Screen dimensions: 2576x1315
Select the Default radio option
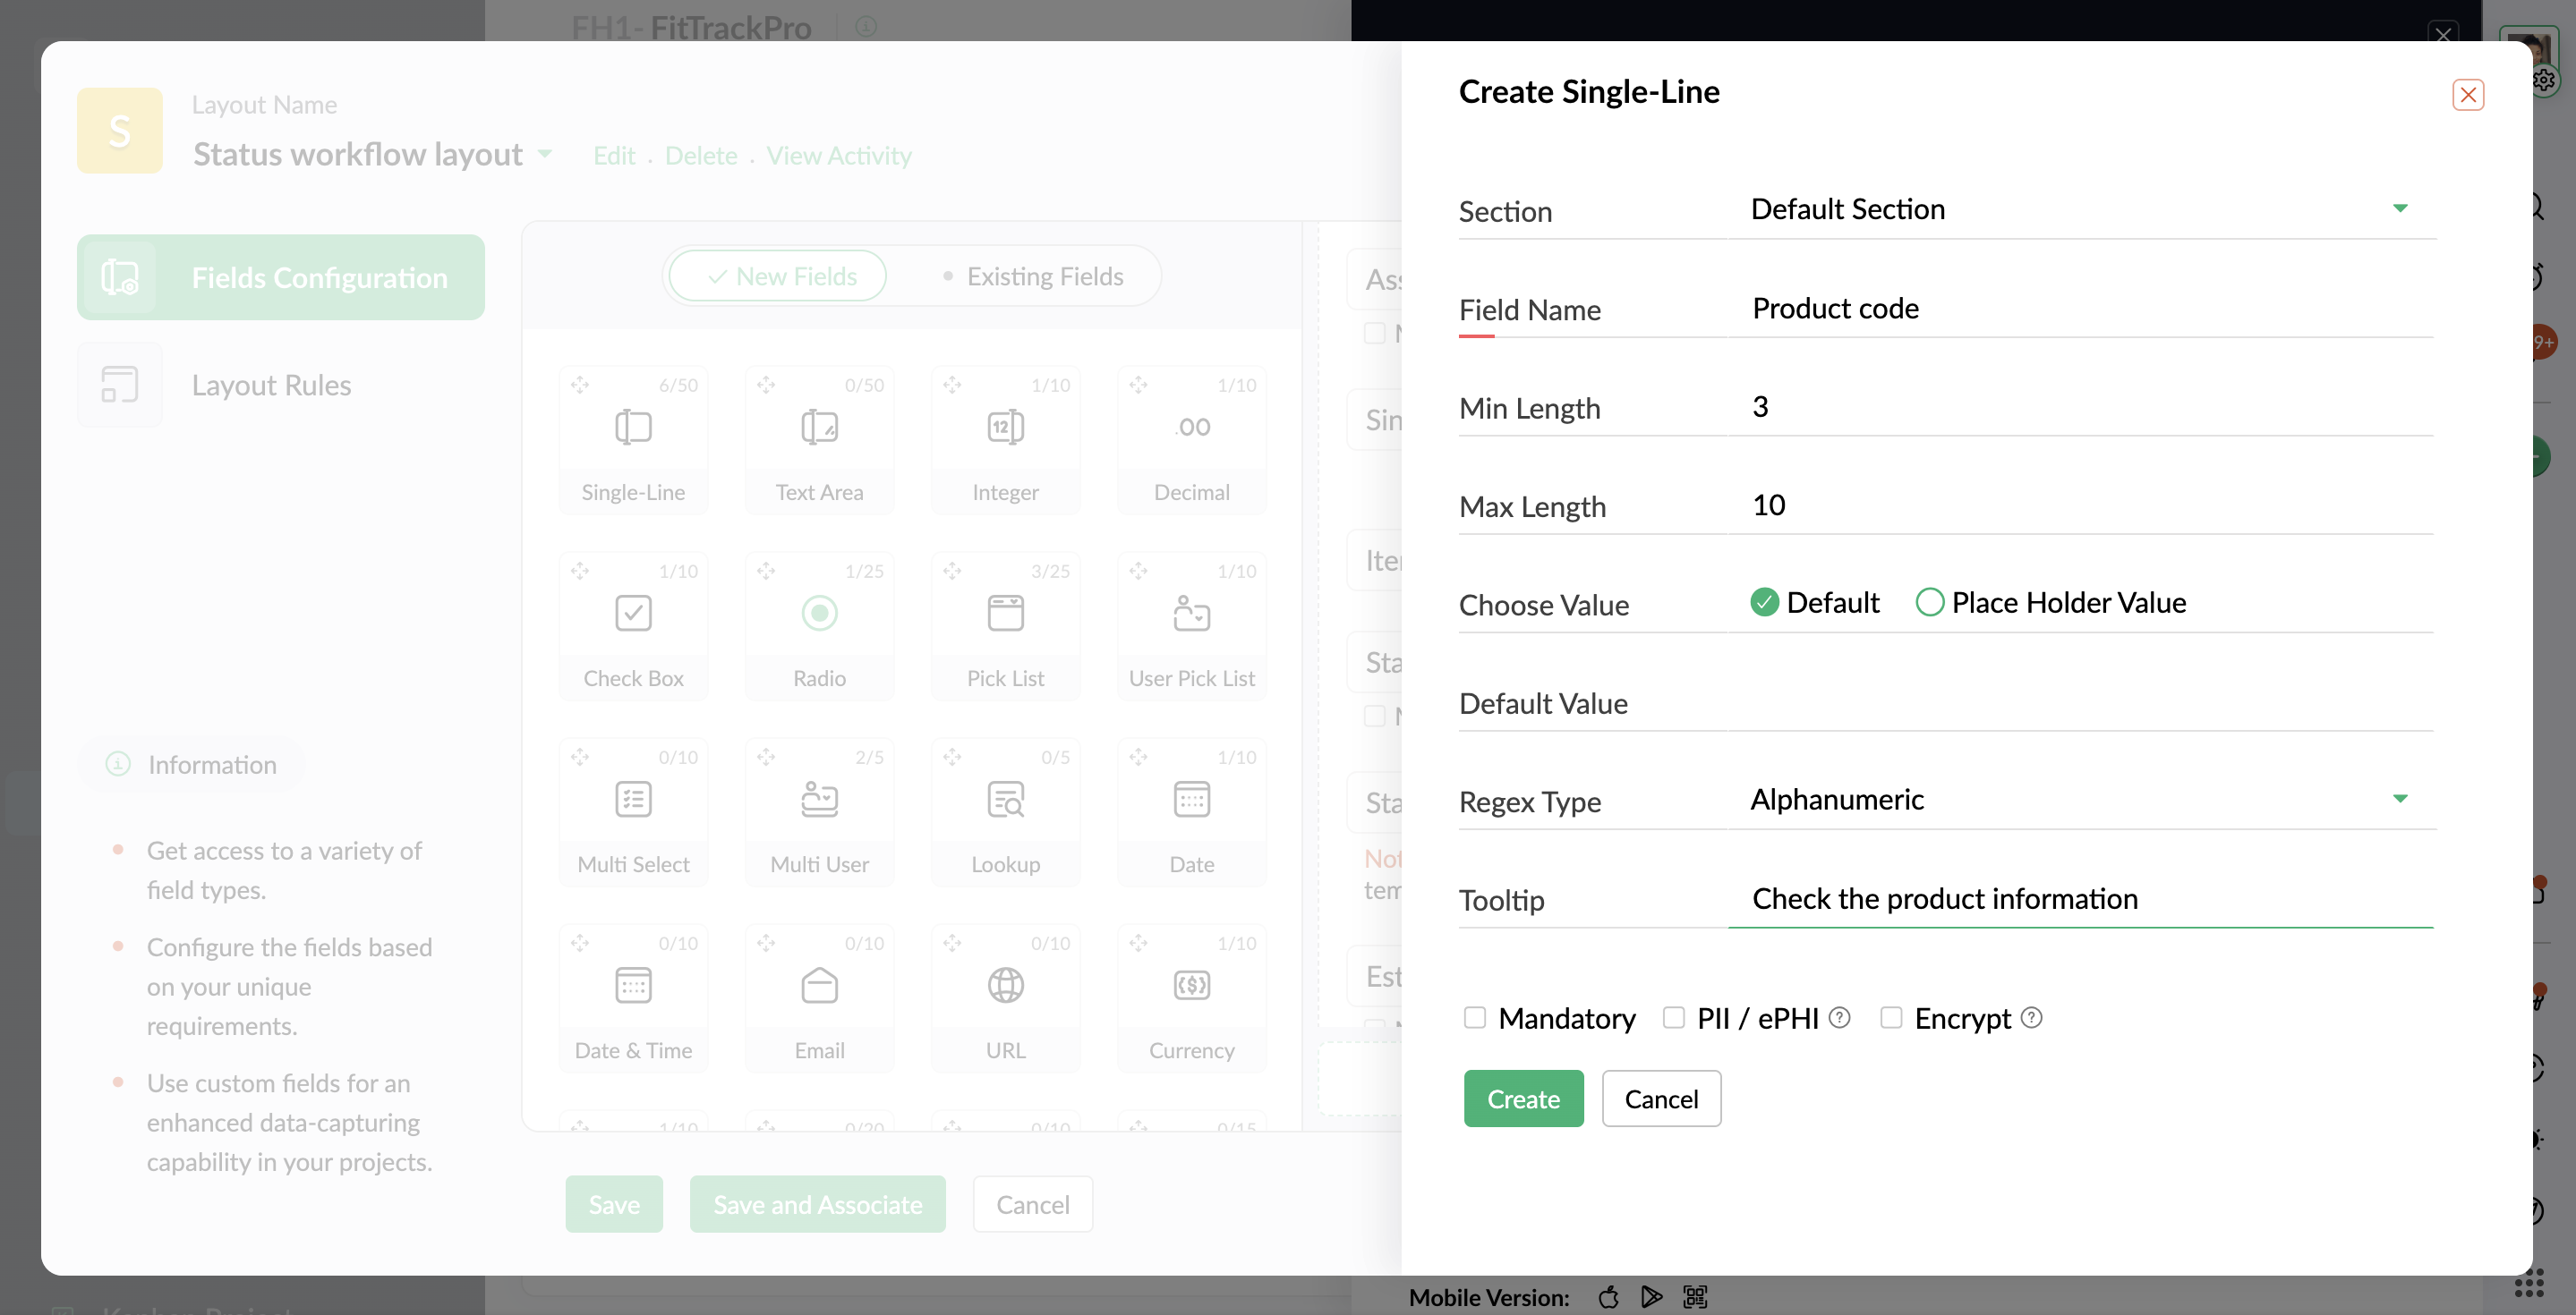(1764, 601)
